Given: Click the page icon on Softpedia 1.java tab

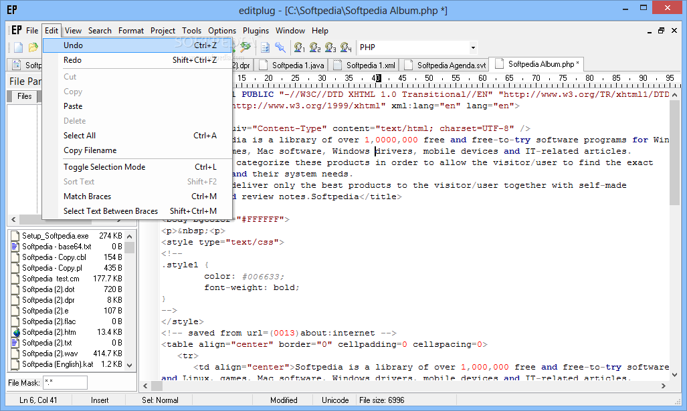Looking at the screenshot, I should point(264,65).
